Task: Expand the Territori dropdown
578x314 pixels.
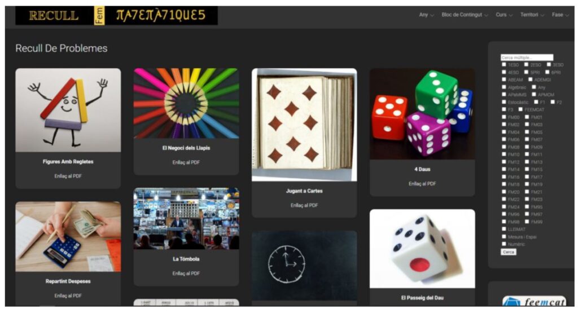Action: 532,15
